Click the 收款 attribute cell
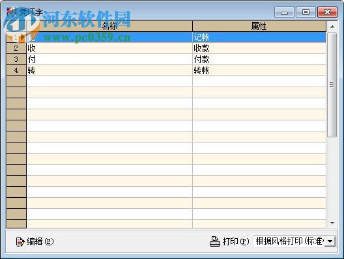344x259 pixels. (x=259, y=48)
